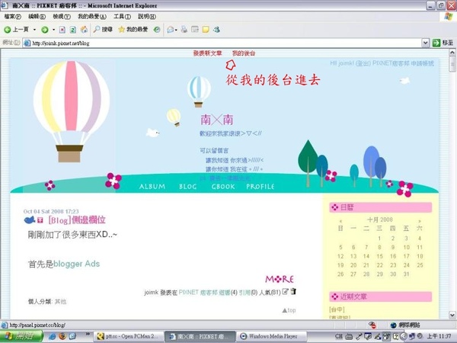Open the Windows Start button
This screenshot has width=457, height=343.
pos(21,336)
